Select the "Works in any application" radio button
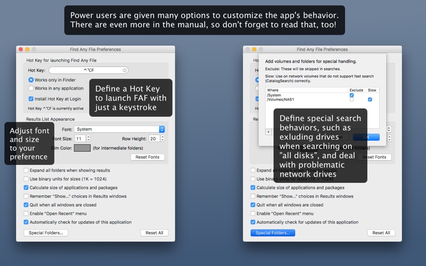 (x=31, y=88)
